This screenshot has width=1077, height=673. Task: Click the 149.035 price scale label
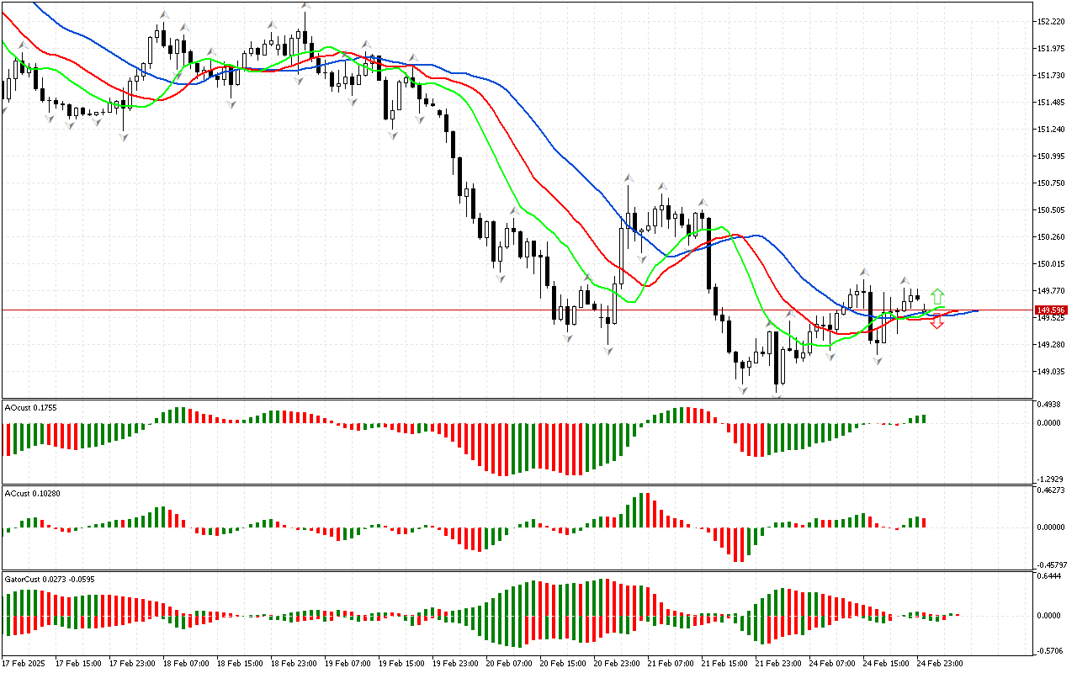(x=1052, y=372)
